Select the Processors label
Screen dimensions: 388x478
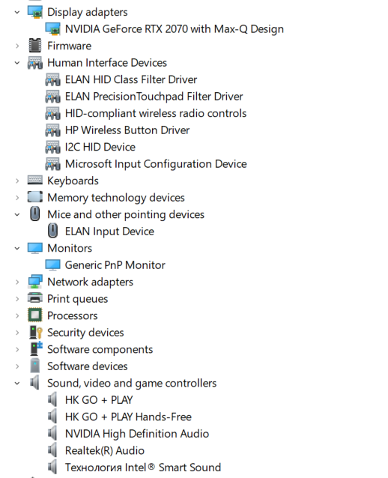pyautogui.click(x=73, y=316)
